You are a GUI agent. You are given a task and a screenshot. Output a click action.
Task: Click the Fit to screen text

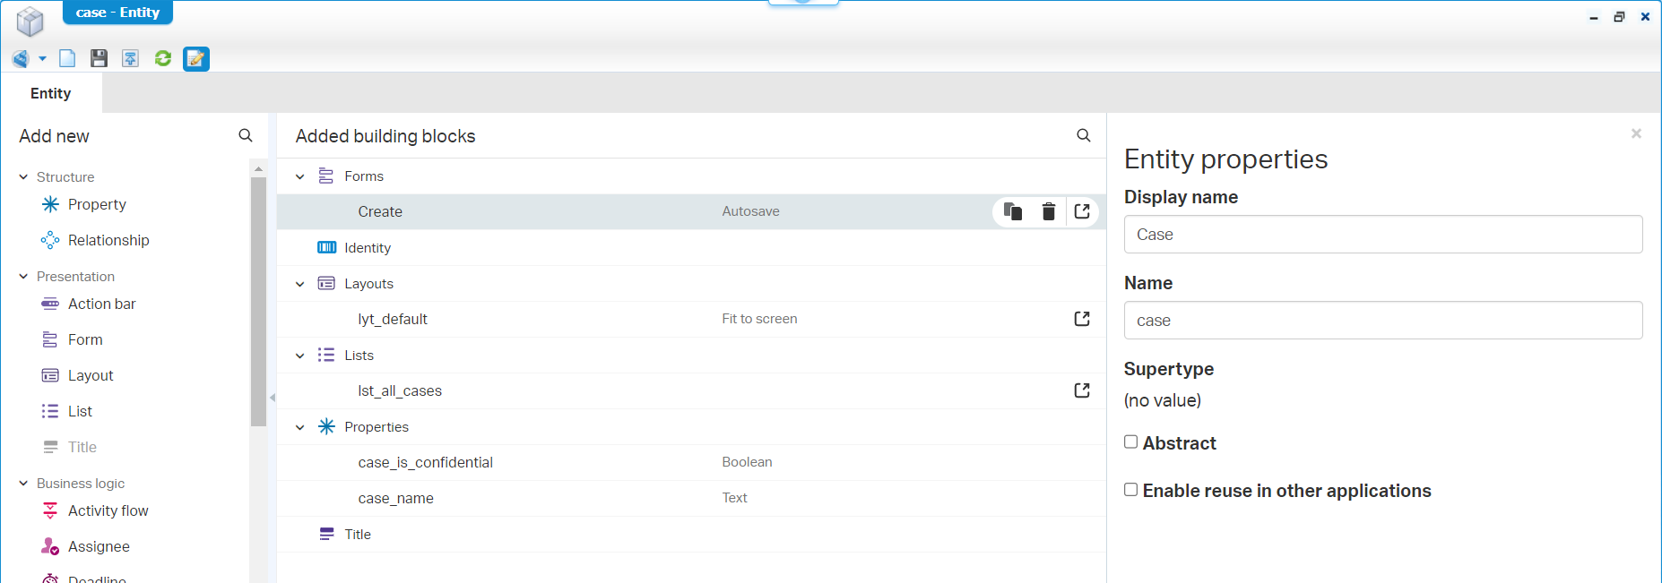coord(759,319)
